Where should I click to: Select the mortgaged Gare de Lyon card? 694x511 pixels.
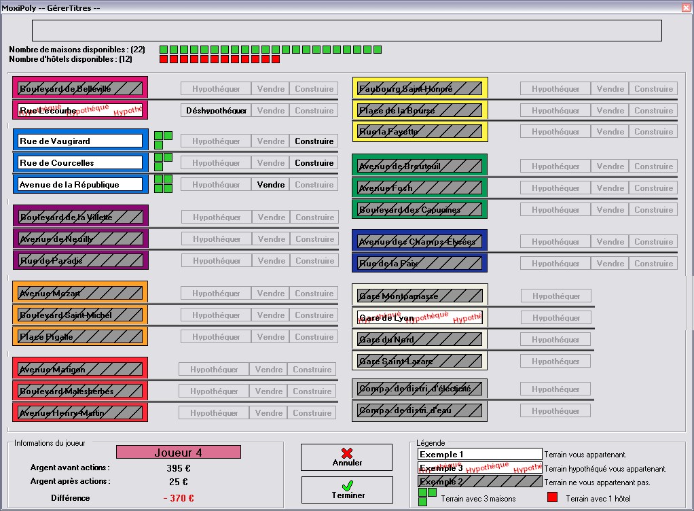[x=420, y=317]
